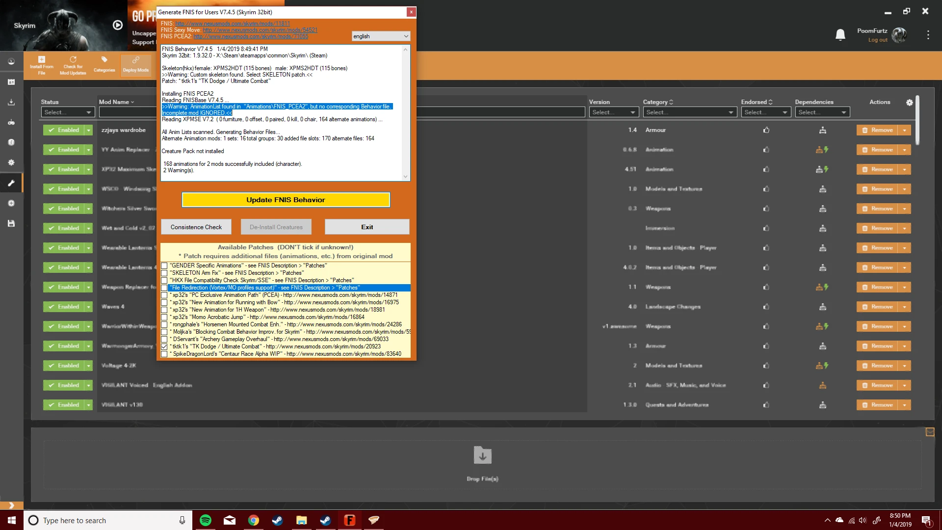Expand Enabled dropdown arrow for Waves 4
The image size is (942, 530).
tap(88, 307)
